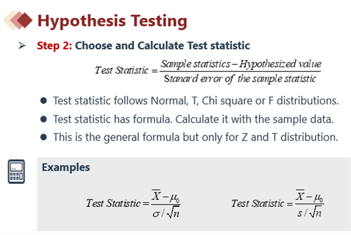351x235 pixels.
Task: Click the general Test Statistic formula numerator
Action: point(241,64)
